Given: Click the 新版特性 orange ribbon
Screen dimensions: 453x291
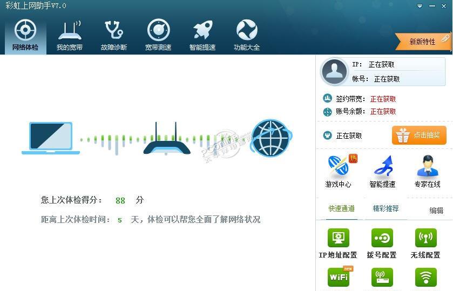Looking at the screenshot, I should click(423, 42).
